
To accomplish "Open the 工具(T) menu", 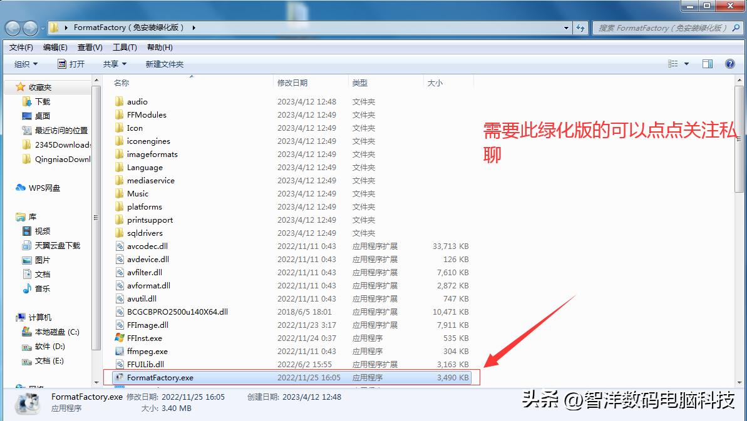I will coord(124,47).
